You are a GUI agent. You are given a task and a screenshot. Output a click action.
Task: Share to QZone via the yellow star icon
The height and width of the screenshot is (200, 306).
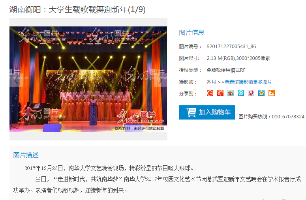tap(261, 93)
